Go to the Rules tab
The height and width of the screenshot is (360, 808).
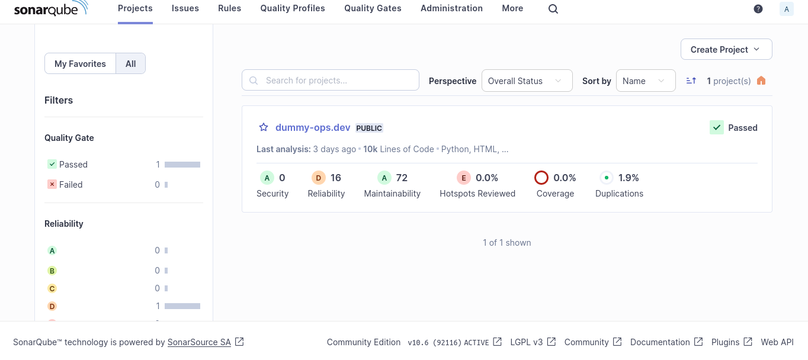(230, 8)
